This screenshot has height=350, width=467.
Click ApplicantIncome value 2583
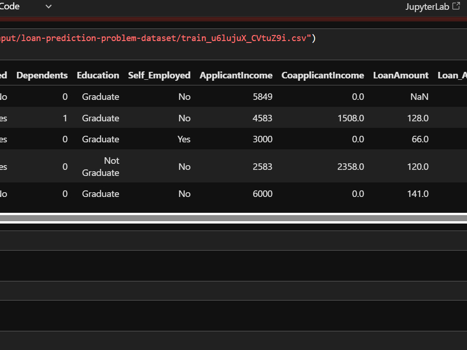pos(262,167)
